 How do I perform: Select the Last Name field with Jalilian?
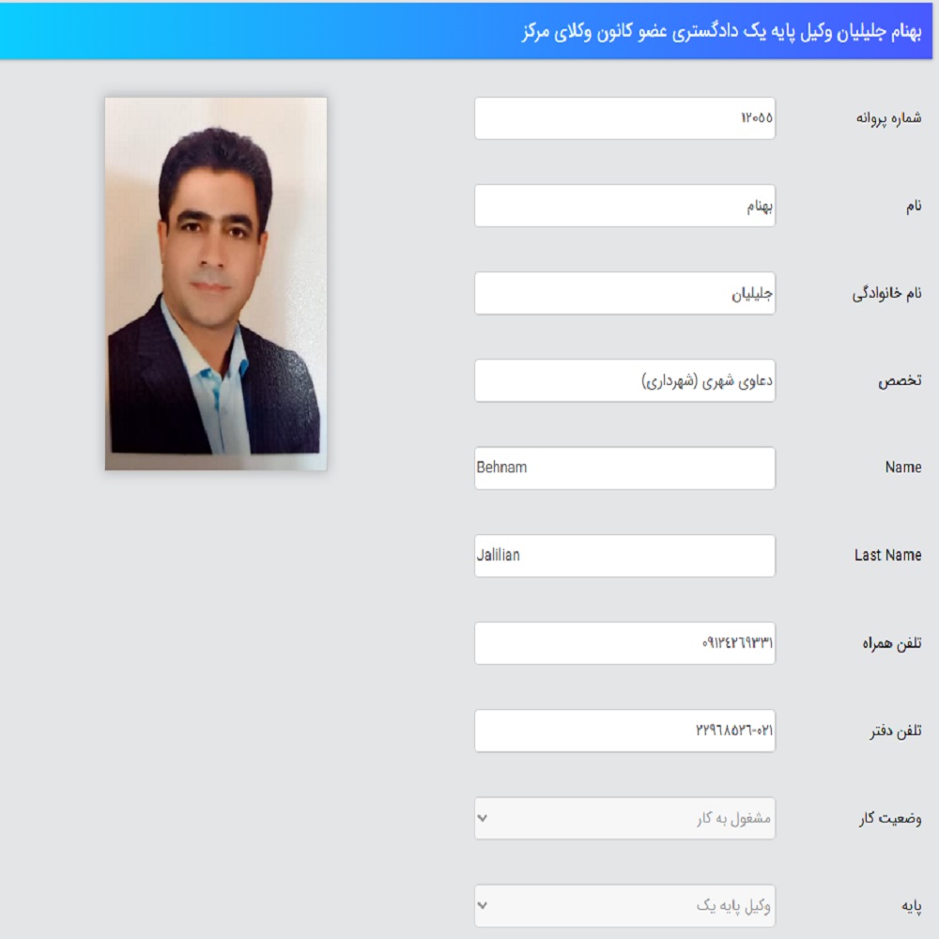624,556
